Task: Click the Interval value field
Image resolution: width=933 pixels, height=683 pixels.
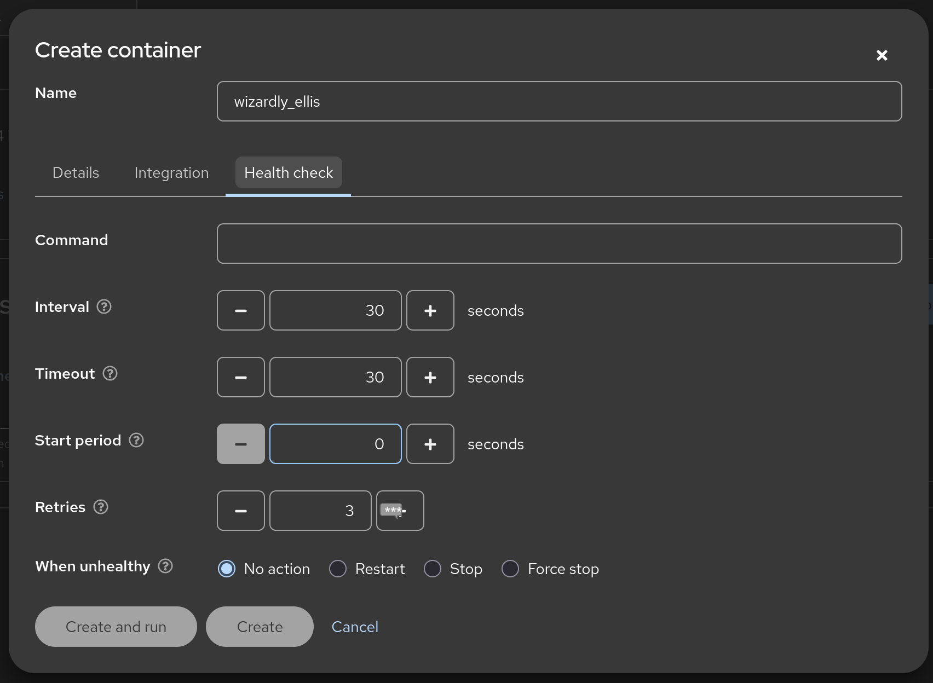Action: click(x=336, y=310)
